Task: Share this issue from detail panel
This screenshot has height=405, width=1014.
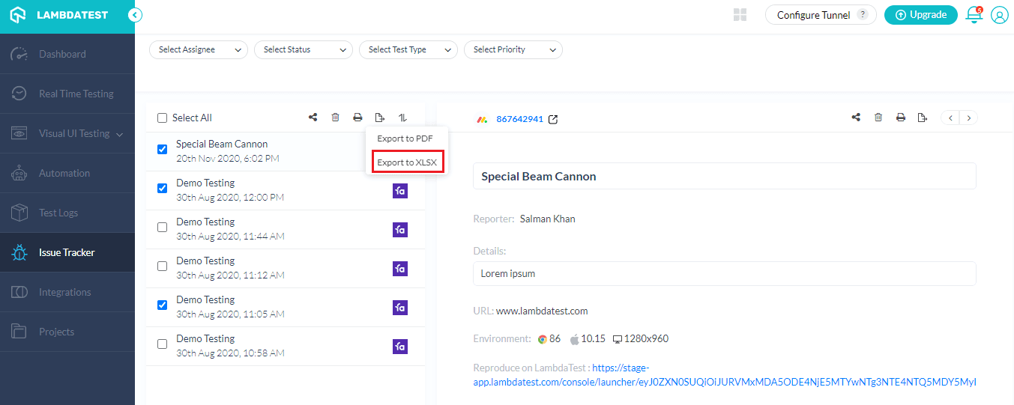Action: pos(856,118)
